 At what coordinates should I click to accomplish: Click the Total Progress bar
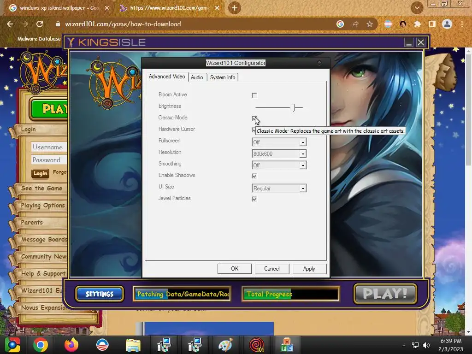[x=290, y=294]
